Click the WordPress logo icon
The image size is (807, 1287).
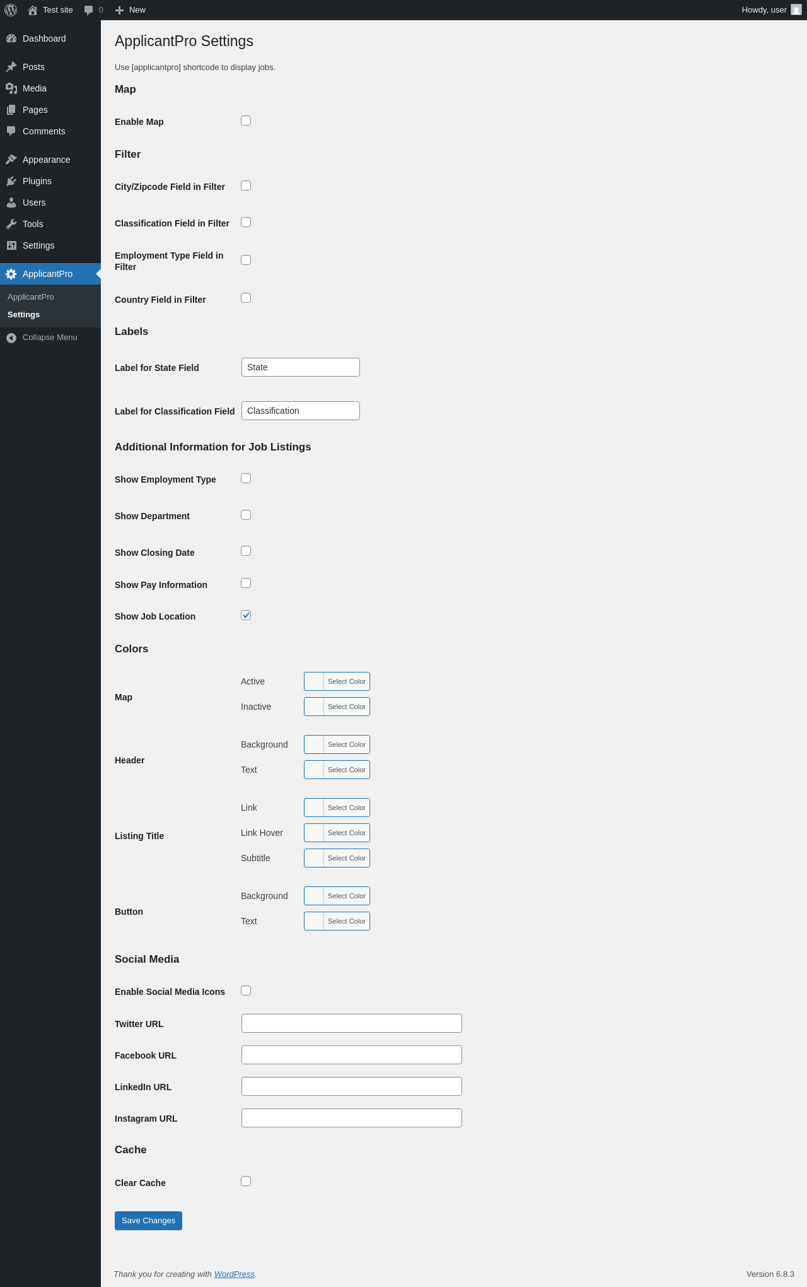[x=11, y=10]
